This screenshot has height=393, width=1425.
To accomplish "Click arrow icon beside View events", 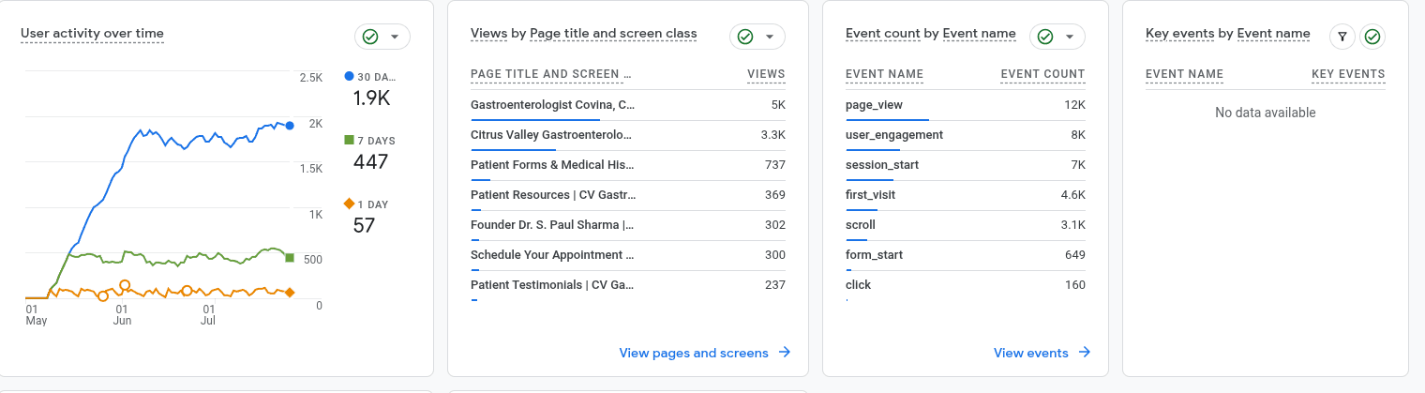I will tap(1085, 353).
